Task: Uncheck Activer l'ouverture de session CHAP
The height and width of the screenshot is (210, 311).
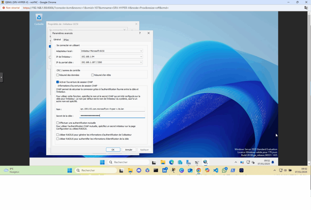Action: tap(57, 82)
